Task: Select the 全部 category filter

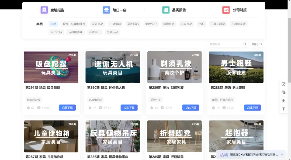Action: coord(53,24)
